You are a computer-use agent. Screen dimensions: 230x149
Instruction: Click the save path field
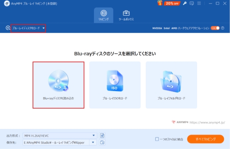[56, 142]
